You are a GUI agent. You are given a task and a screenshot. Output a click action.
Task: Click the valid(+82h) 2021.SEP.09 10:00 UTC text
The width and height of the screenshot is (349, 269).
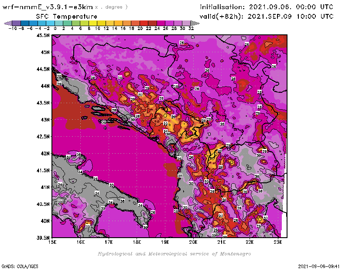click(267, 16)
